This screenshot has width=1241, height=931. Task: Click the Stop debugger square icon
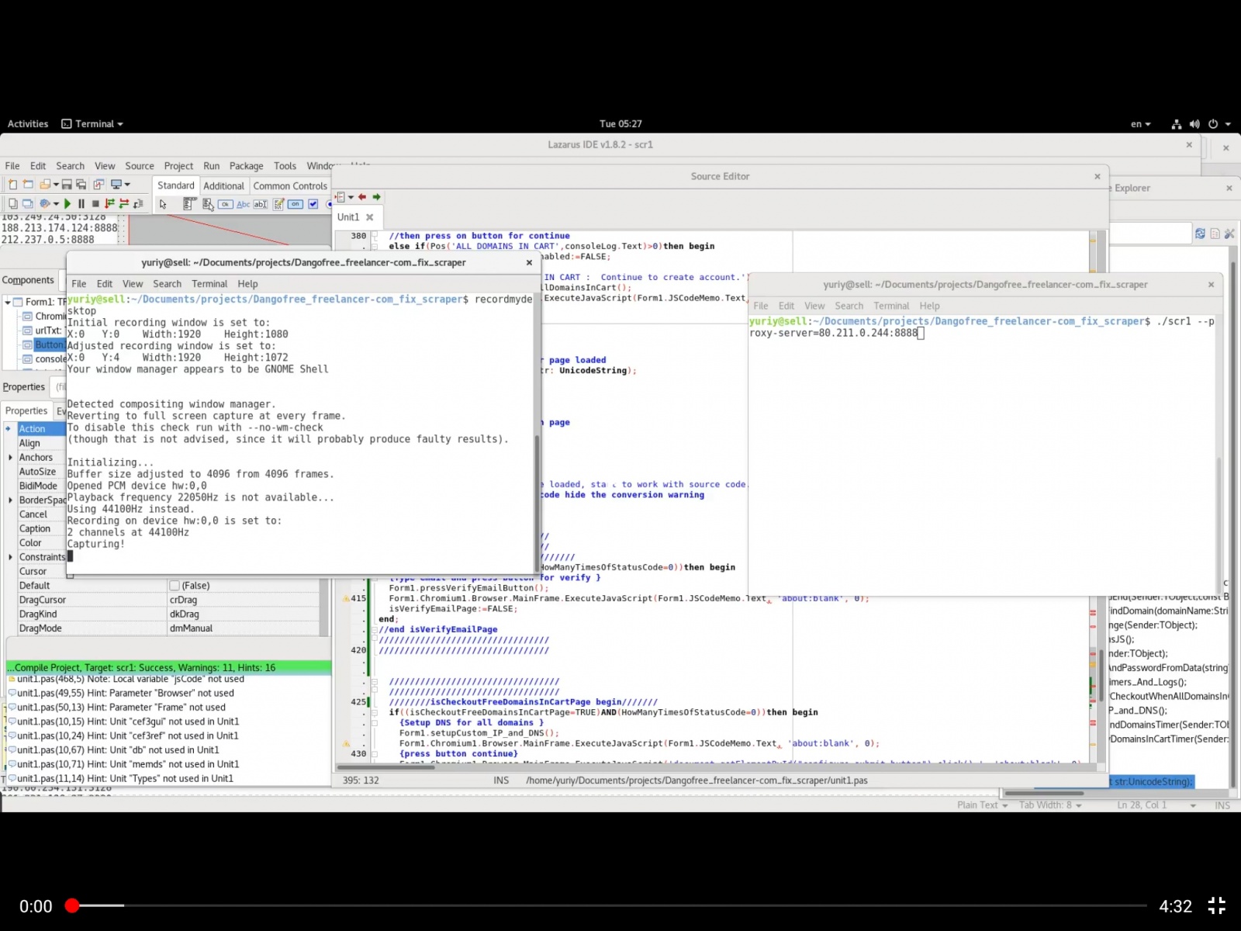(95, 204)
